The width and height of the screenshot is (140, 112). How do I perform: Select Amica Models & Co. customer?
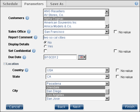pyautogui.click(x=74, y=26)
